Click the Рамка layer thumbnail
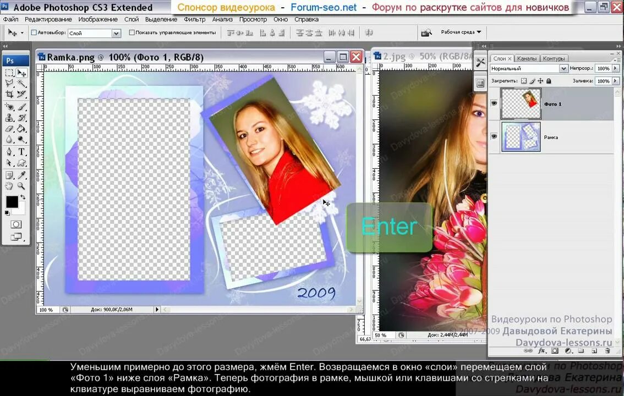Image resolution: width=624 pixels, height=396 pixels. pyautogui.click(x=521, y=137)
